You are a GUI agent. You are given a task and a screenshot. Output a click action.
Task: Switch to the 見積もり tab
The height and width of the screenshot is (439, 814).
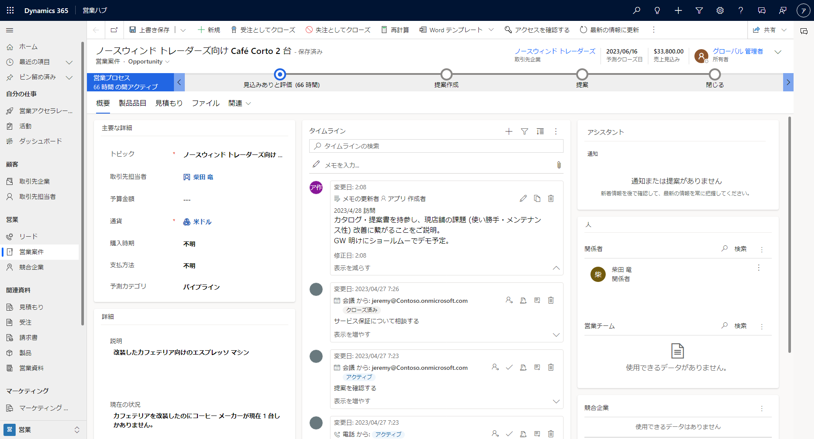(x=169, y=104)
